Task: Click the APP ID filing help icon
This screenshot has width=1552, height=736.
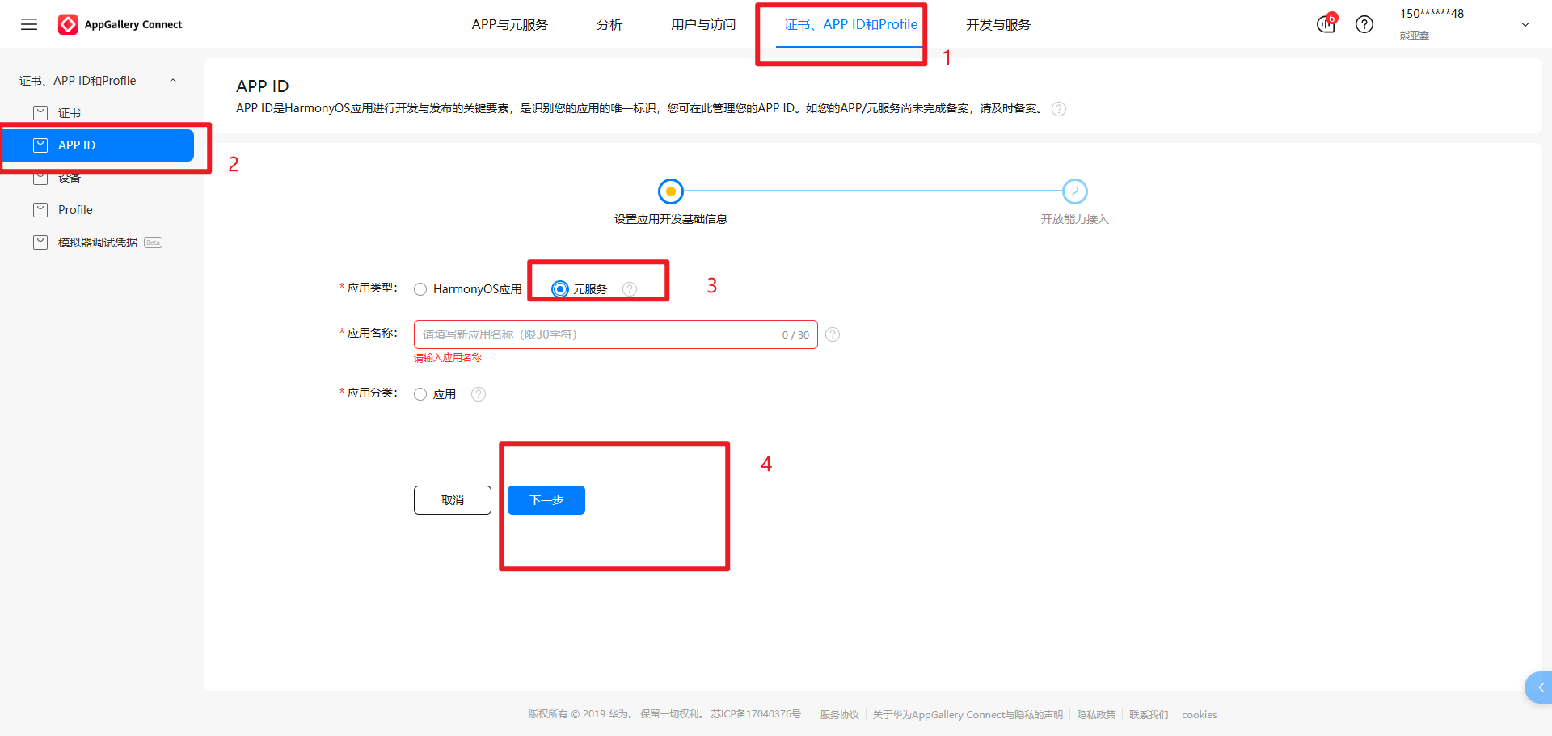Action: point(1059,108)
